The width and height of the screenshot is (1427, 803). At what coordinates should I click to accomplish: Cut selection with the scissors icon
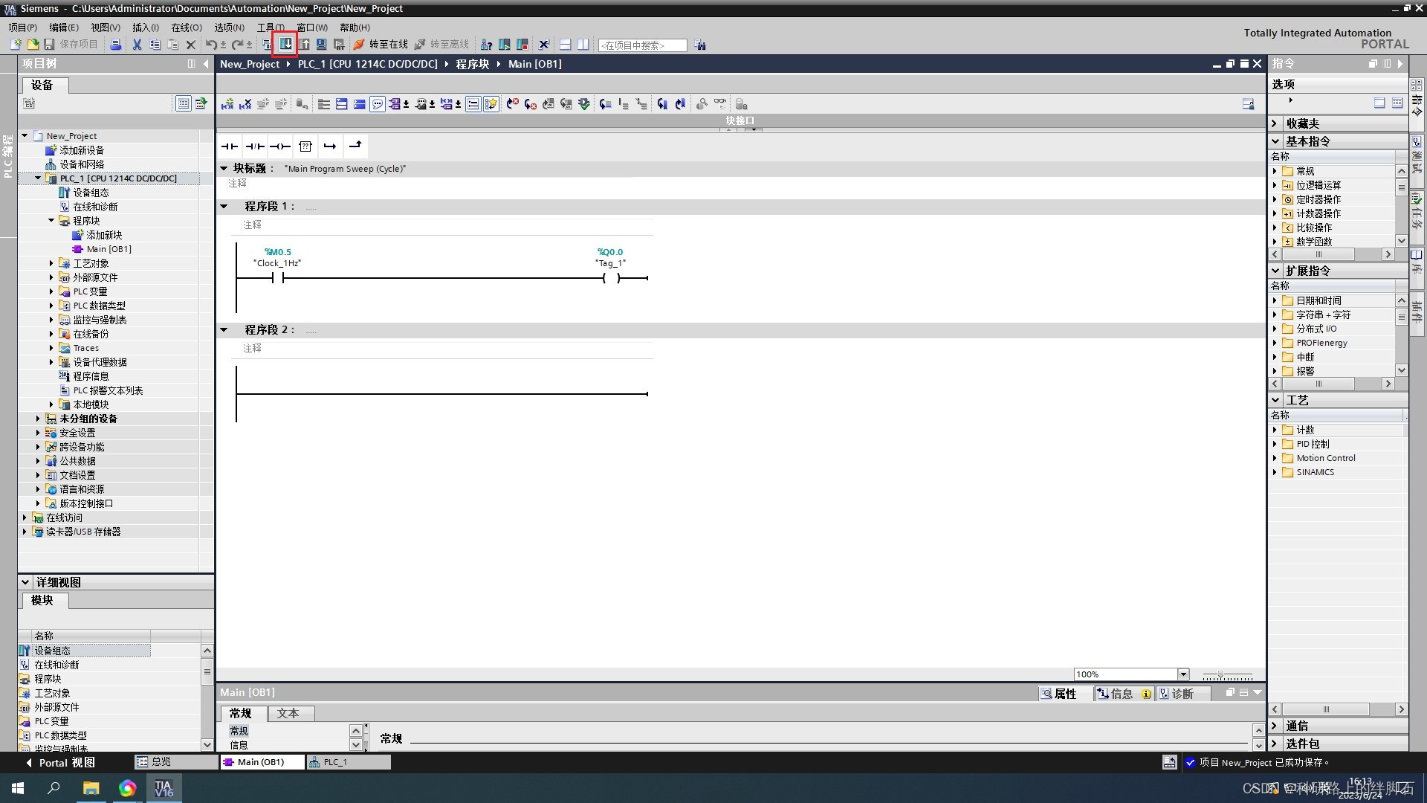click(x=137, y=45)
